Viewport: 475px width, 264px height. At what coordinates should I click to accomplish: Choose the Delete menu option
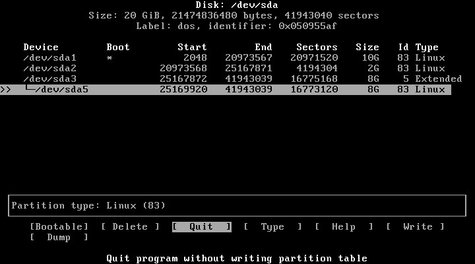tap(130, 227)
